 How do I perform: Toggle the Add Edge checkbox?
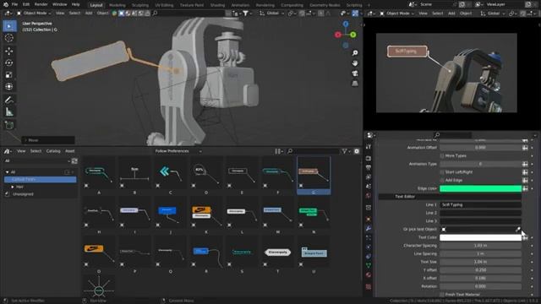tap(442, 180)
